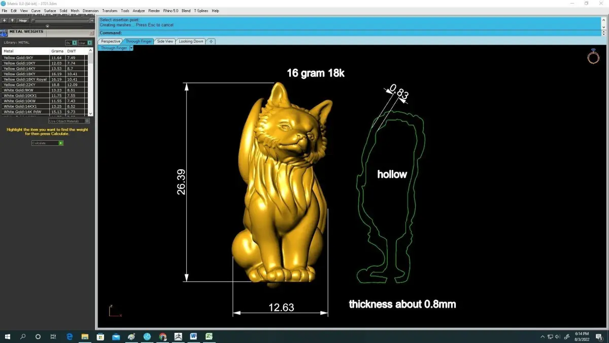Screen dimensions: 609x343
Task: Open the Rhino 5.0 menu
Action: [x=171, y=11]
